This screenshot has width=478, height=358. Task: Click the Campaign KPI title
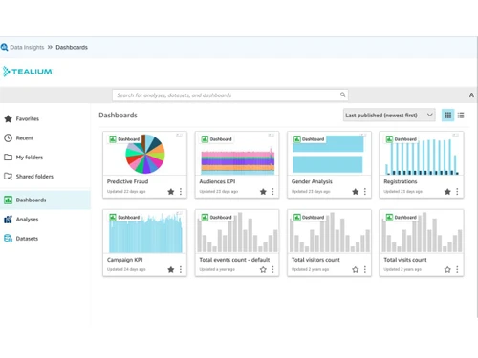[125, 260]
